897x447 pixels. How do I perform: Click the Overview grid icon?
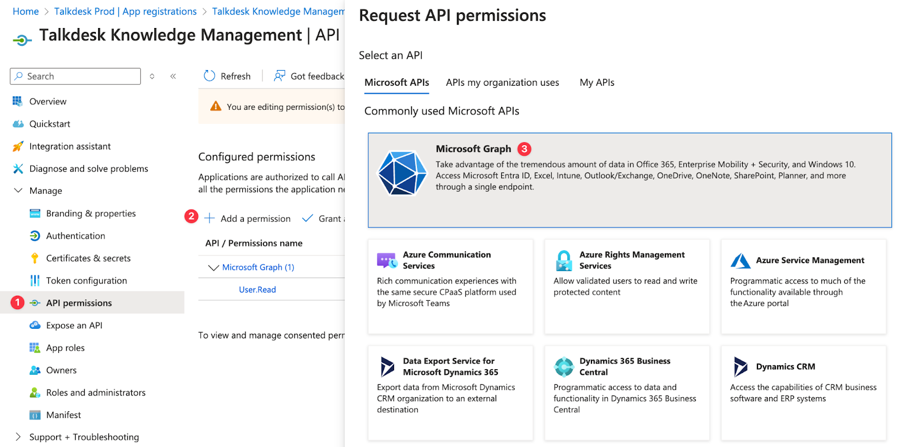17,101
